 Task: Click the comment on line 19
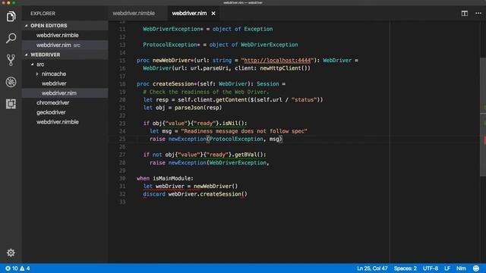[x=206, y=92]
